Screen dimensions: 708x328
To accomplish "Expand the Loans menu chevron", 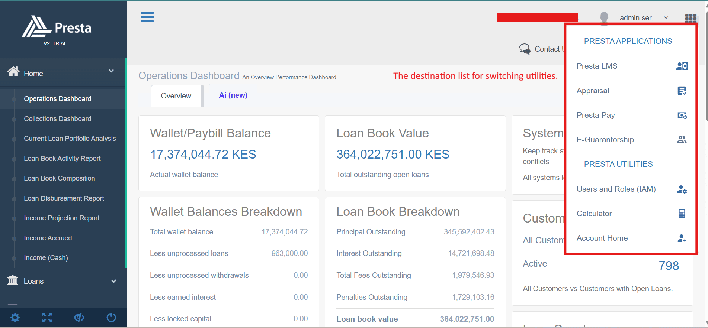I will [114, 281].
